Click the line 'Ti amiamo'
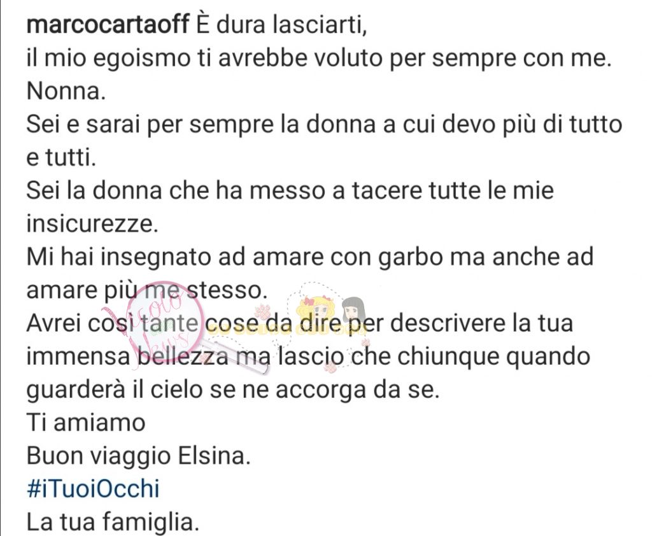652x536 pixels. pos(86,423)
